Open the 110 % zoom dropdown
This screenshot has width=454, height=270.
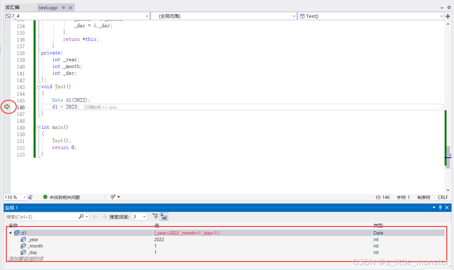[x=24, y=197]
